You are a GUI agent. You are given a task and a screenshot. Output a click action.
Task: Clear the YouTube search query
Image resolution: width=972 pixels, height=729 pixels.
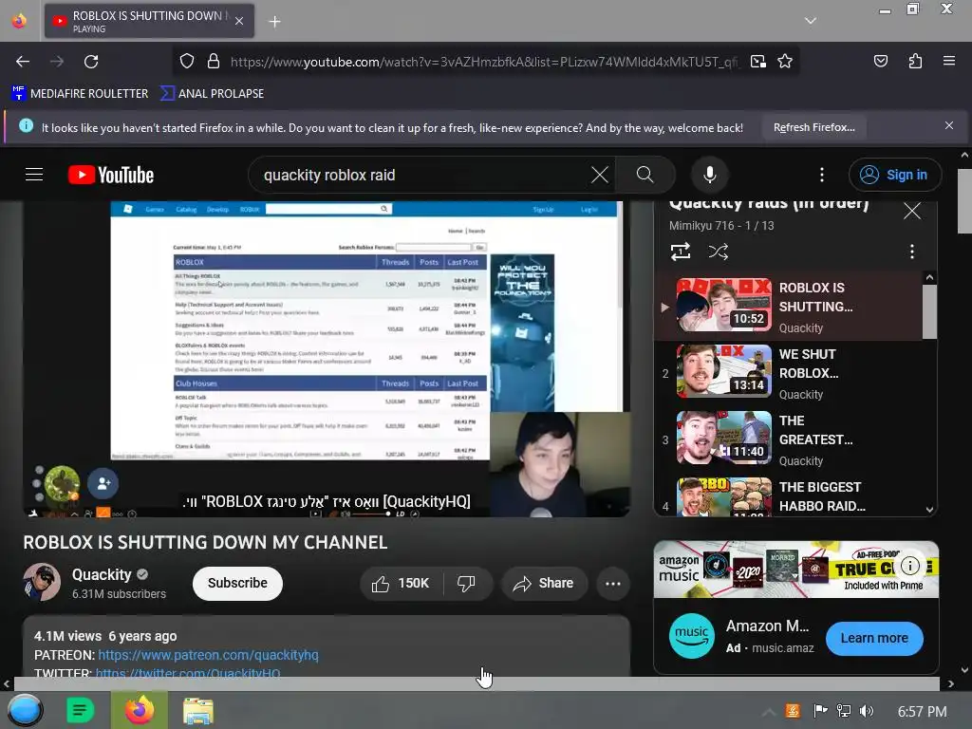(600, 175)
